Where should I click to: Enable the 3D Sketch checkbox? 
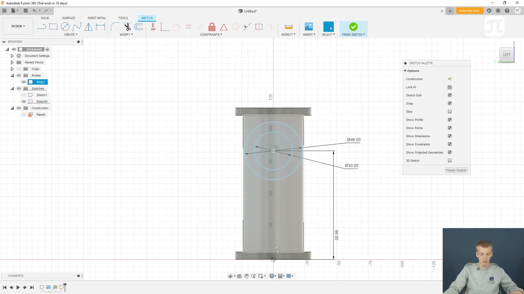pos(450,161)
